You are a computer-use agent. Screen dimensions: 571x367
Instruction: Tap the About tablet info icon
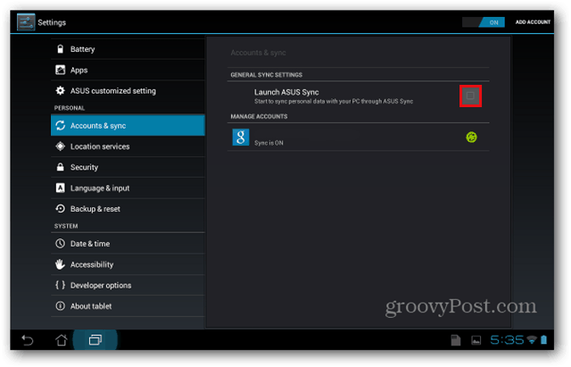(61, 305)
